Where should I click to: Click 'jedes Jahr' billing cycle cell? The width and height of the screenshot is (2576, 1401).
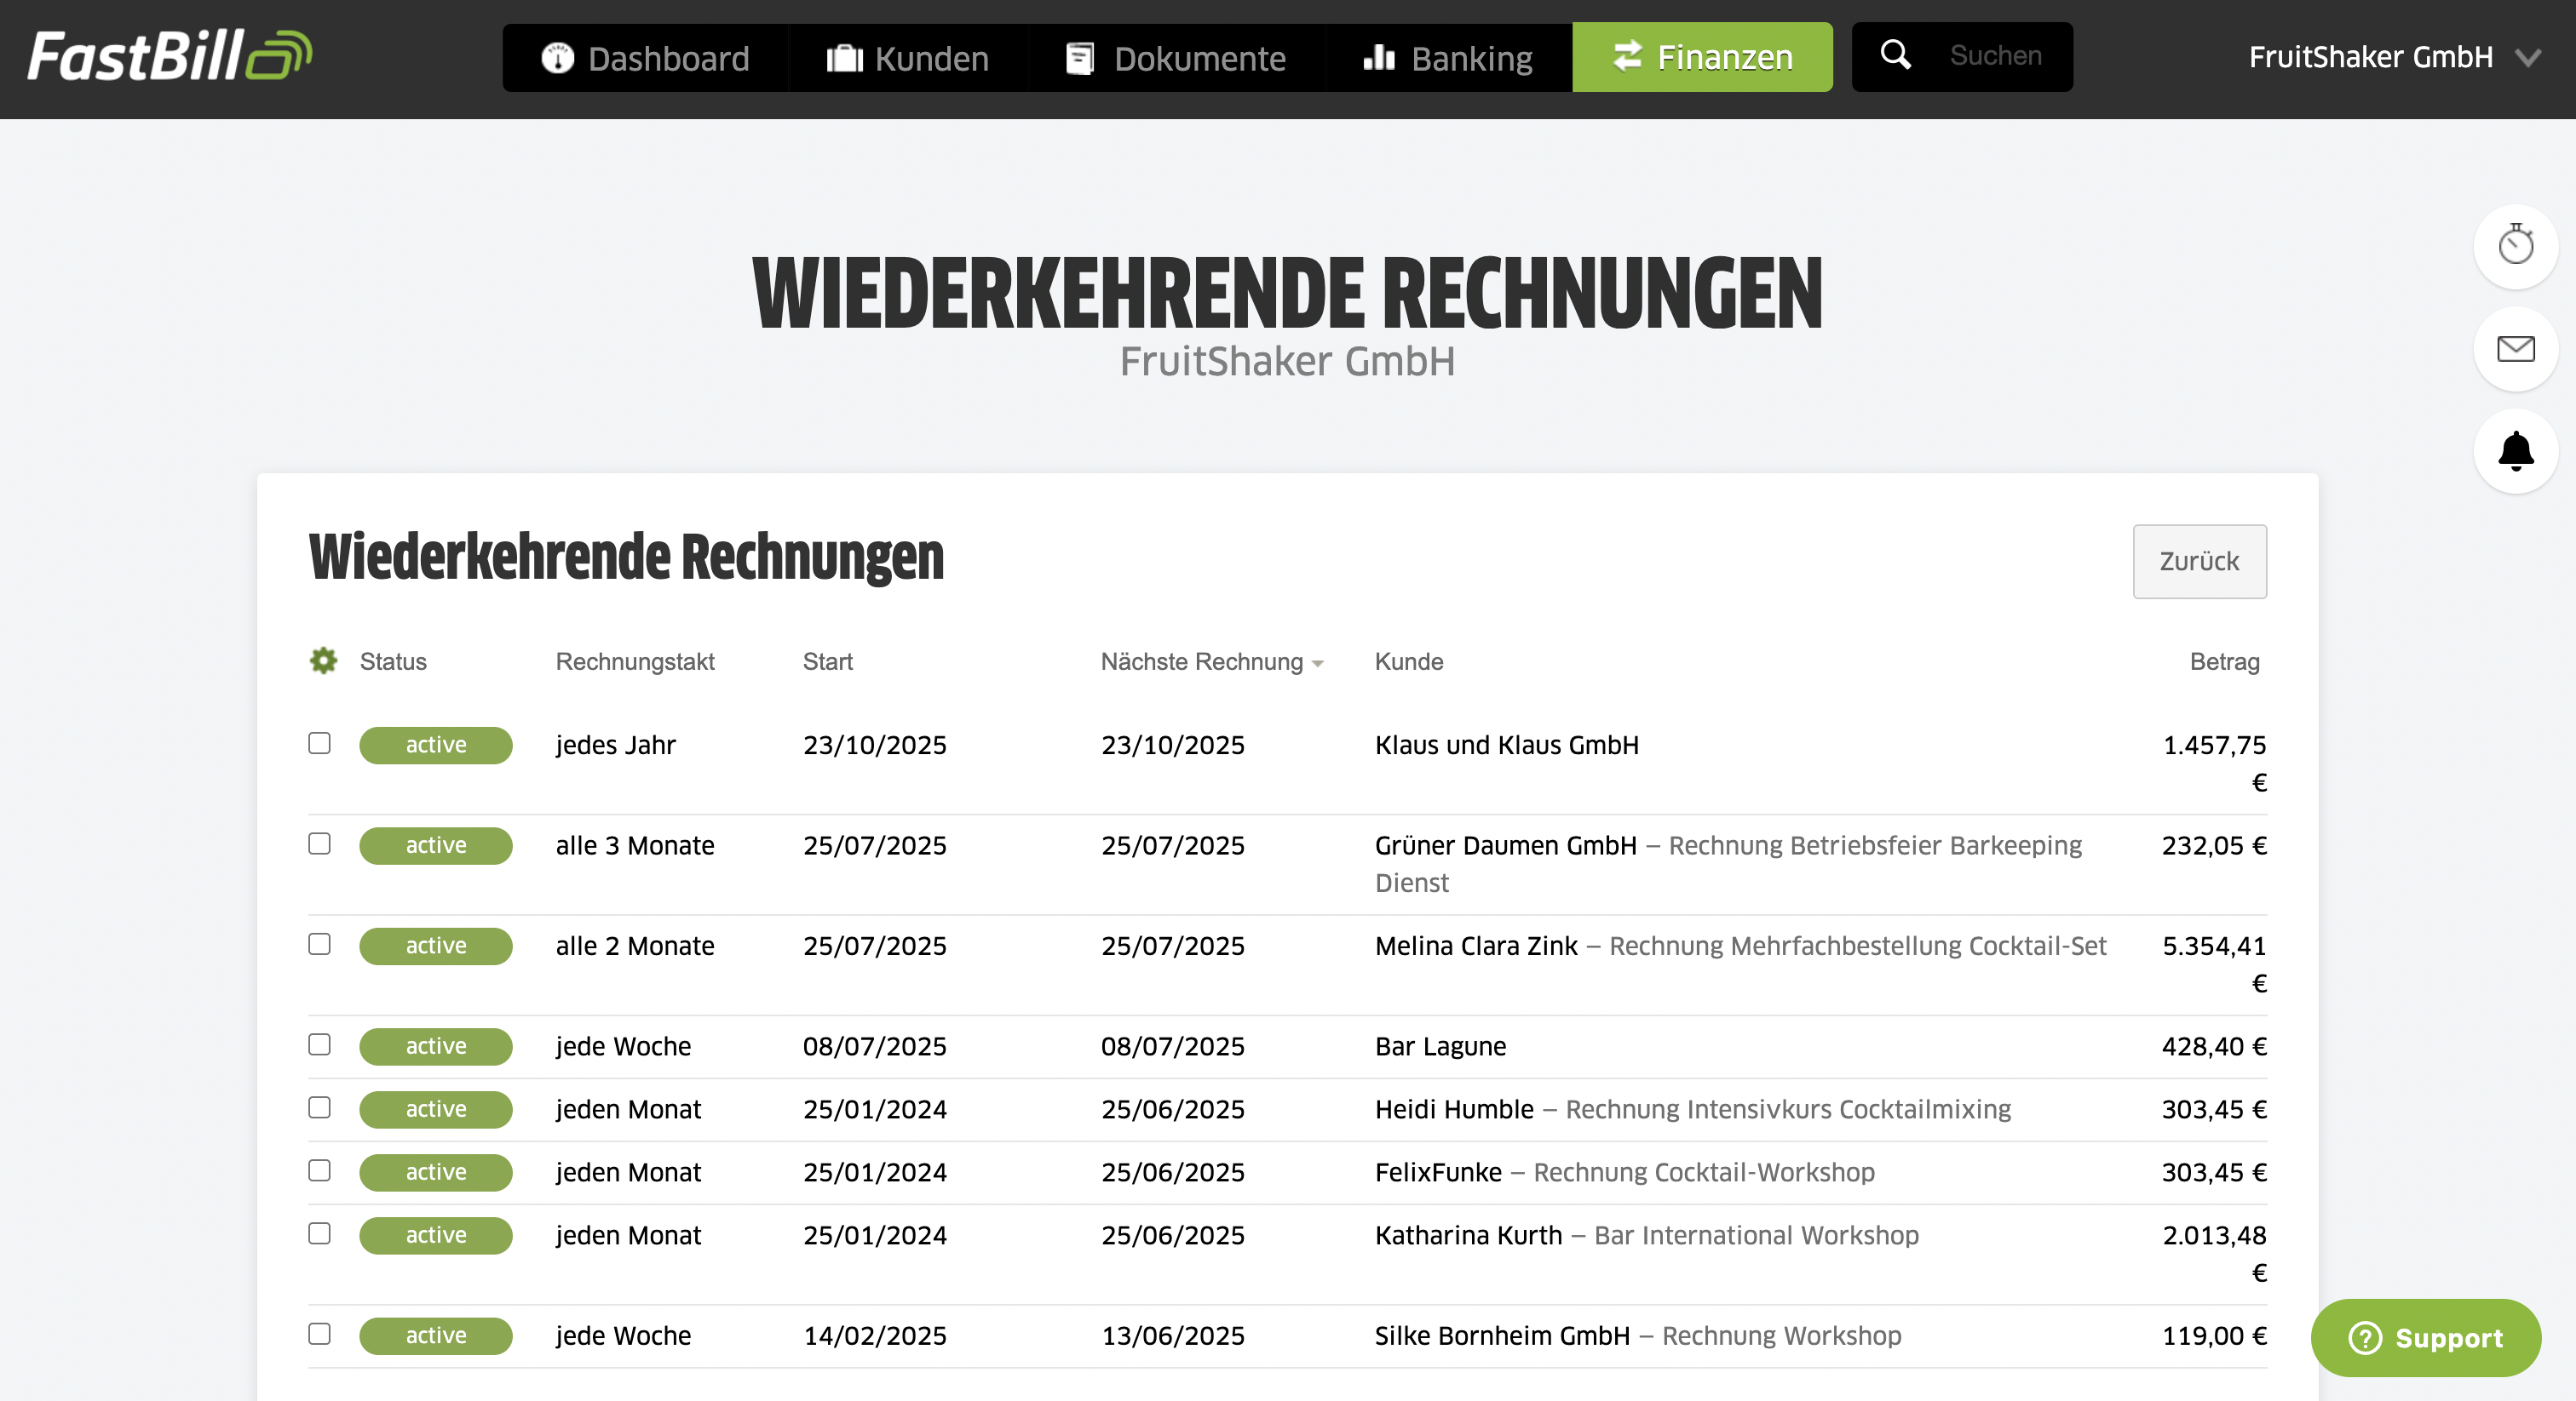click(615, 746)
